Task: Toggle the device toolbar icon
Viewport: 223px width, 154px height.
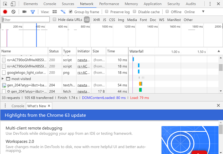Action: point(13,4)
